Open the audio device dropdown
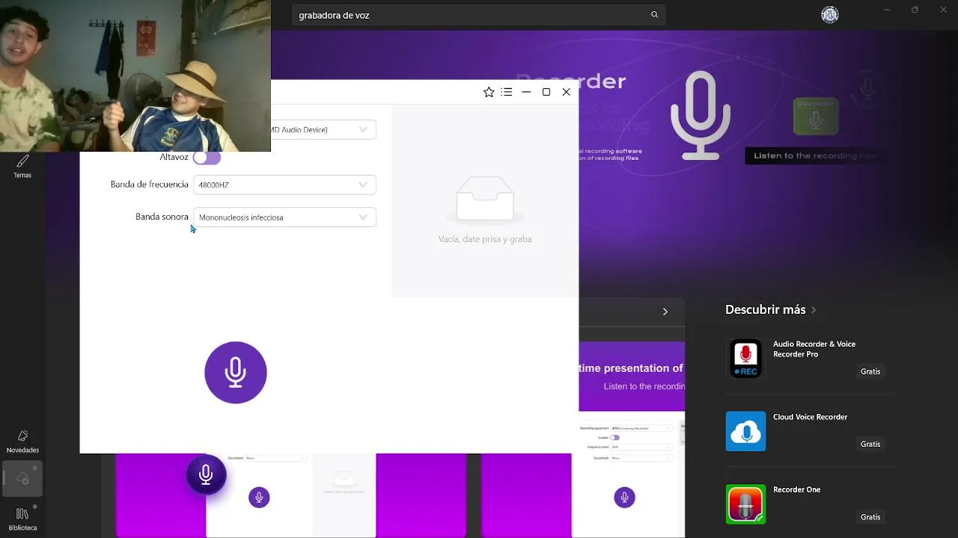 pos(323,130)
